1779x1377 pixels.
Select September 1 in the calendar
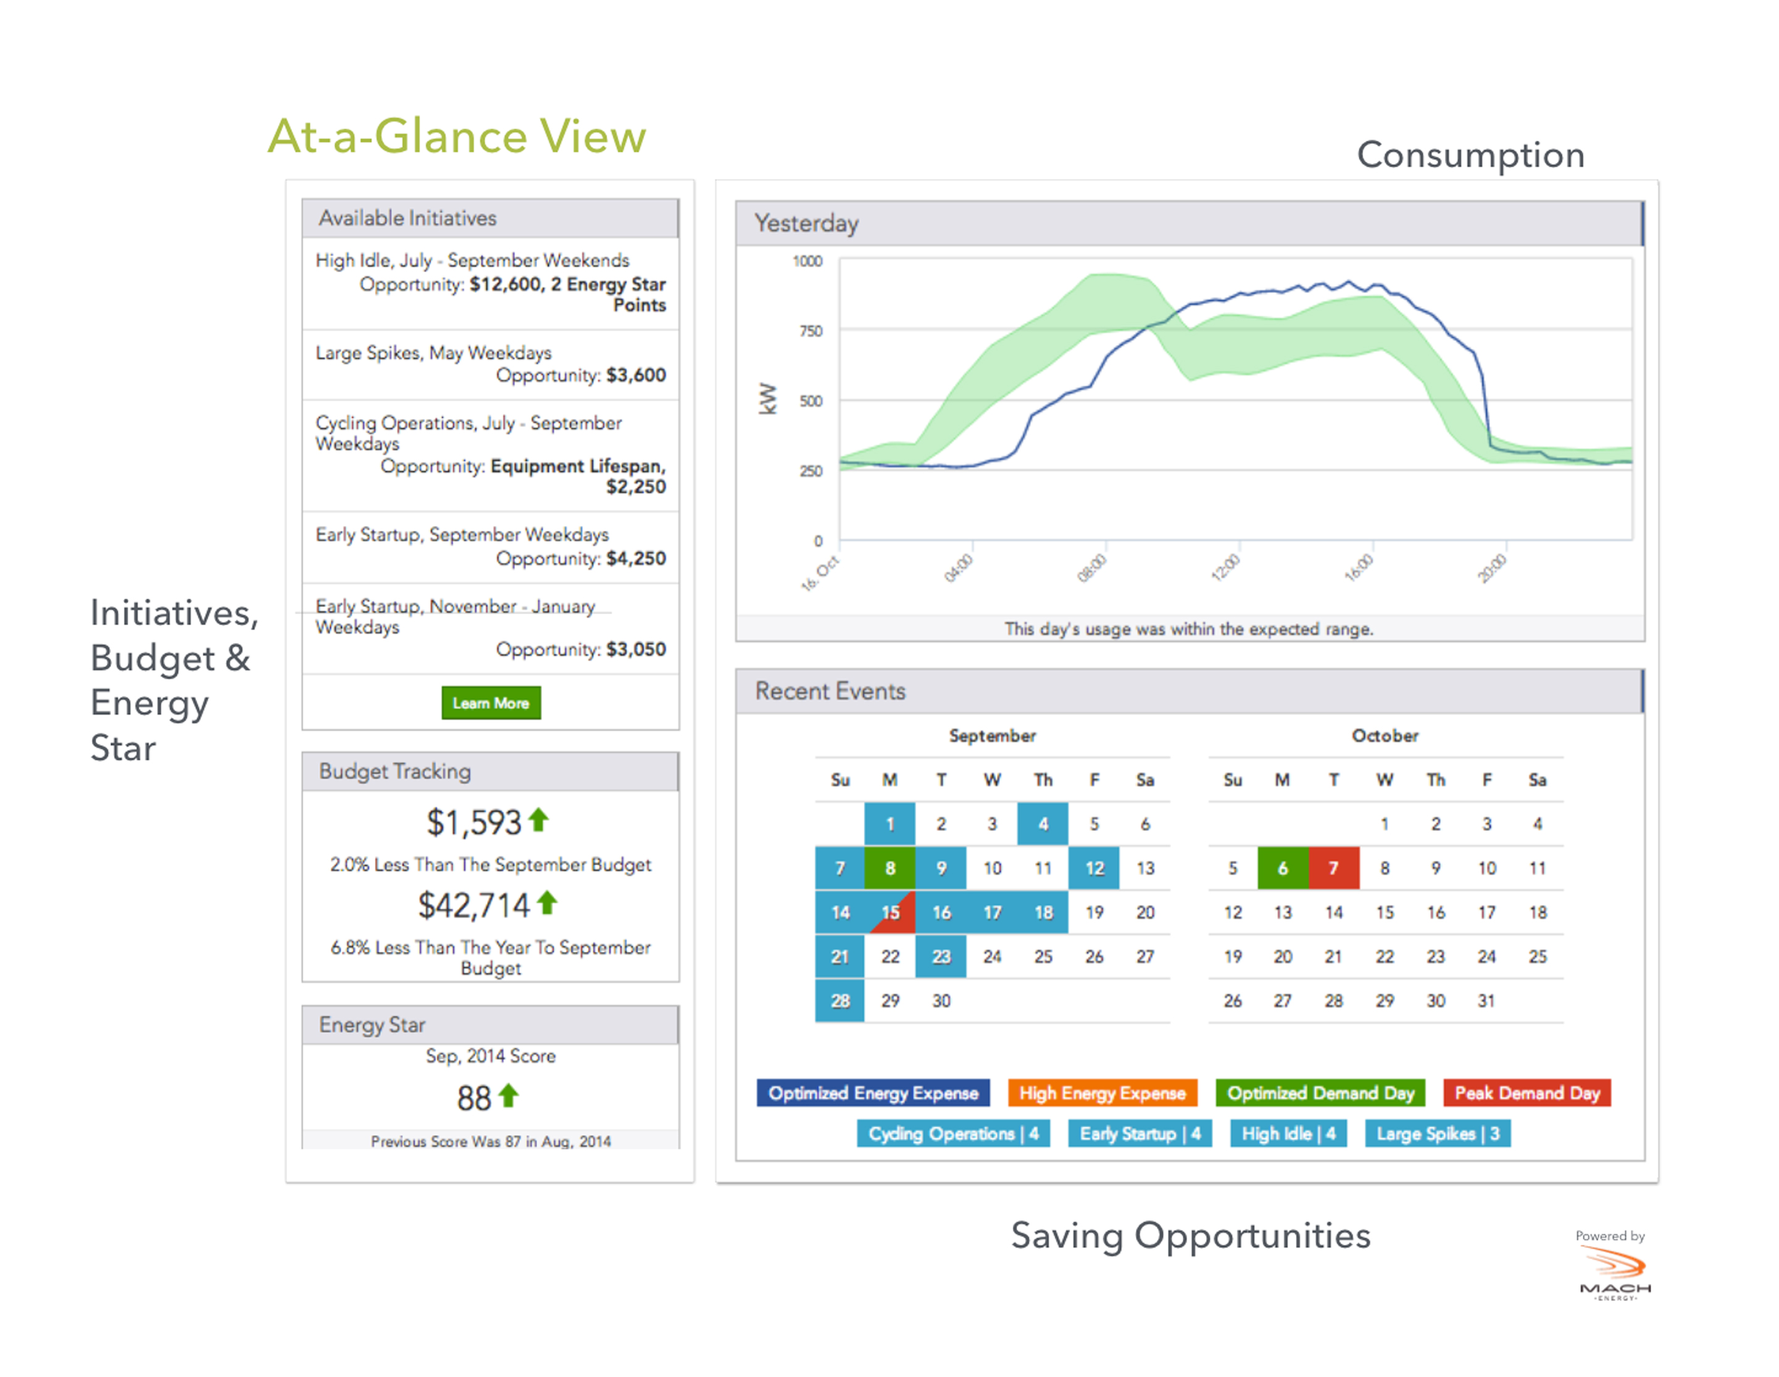(x=889, y=824)
